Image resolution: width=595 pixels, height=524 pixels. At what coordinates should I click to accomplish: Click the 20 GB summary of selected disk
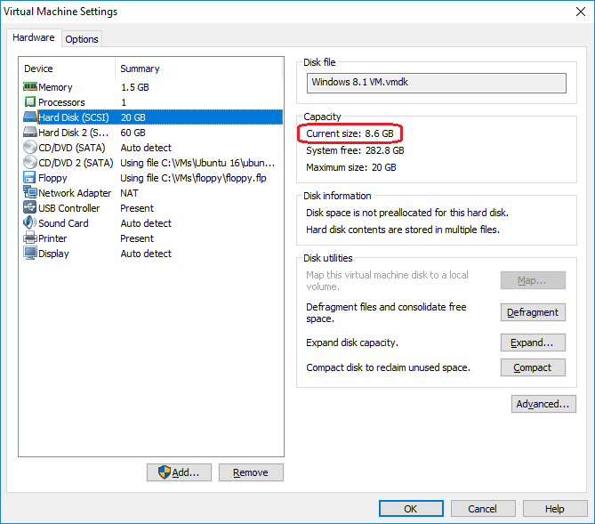point(133,117)
